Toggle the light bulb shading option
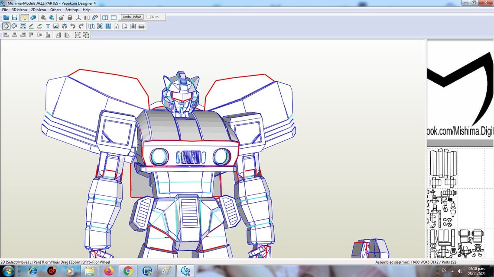The height and width of the screenshot is (277, 494). (25, 17)
